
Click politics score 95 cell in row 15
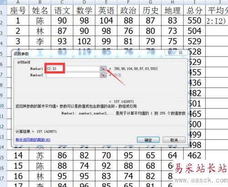tap(128, 155)
